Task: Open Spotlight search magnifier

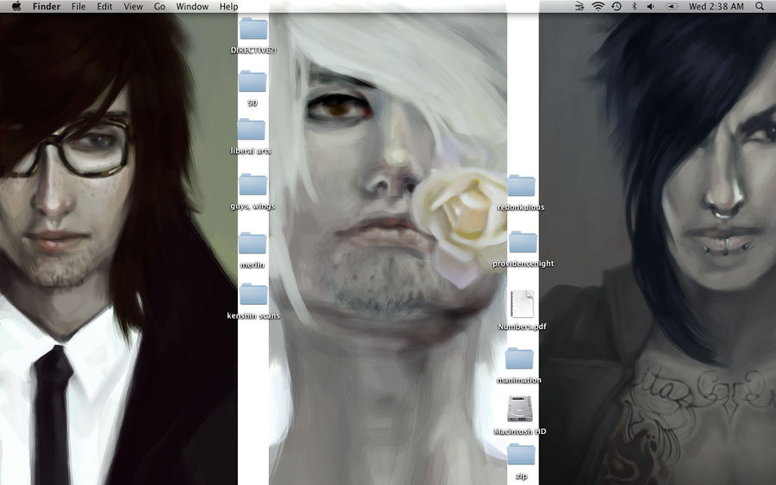Action: point(760,6)
